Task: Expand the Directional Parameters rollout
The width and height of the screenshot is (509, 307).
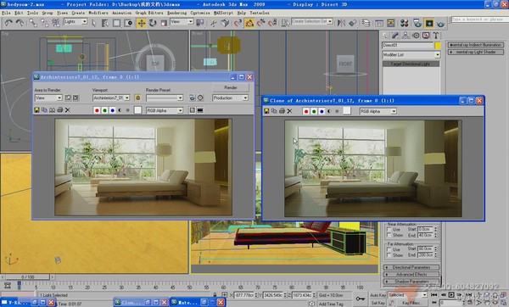Action: [411, 267]
